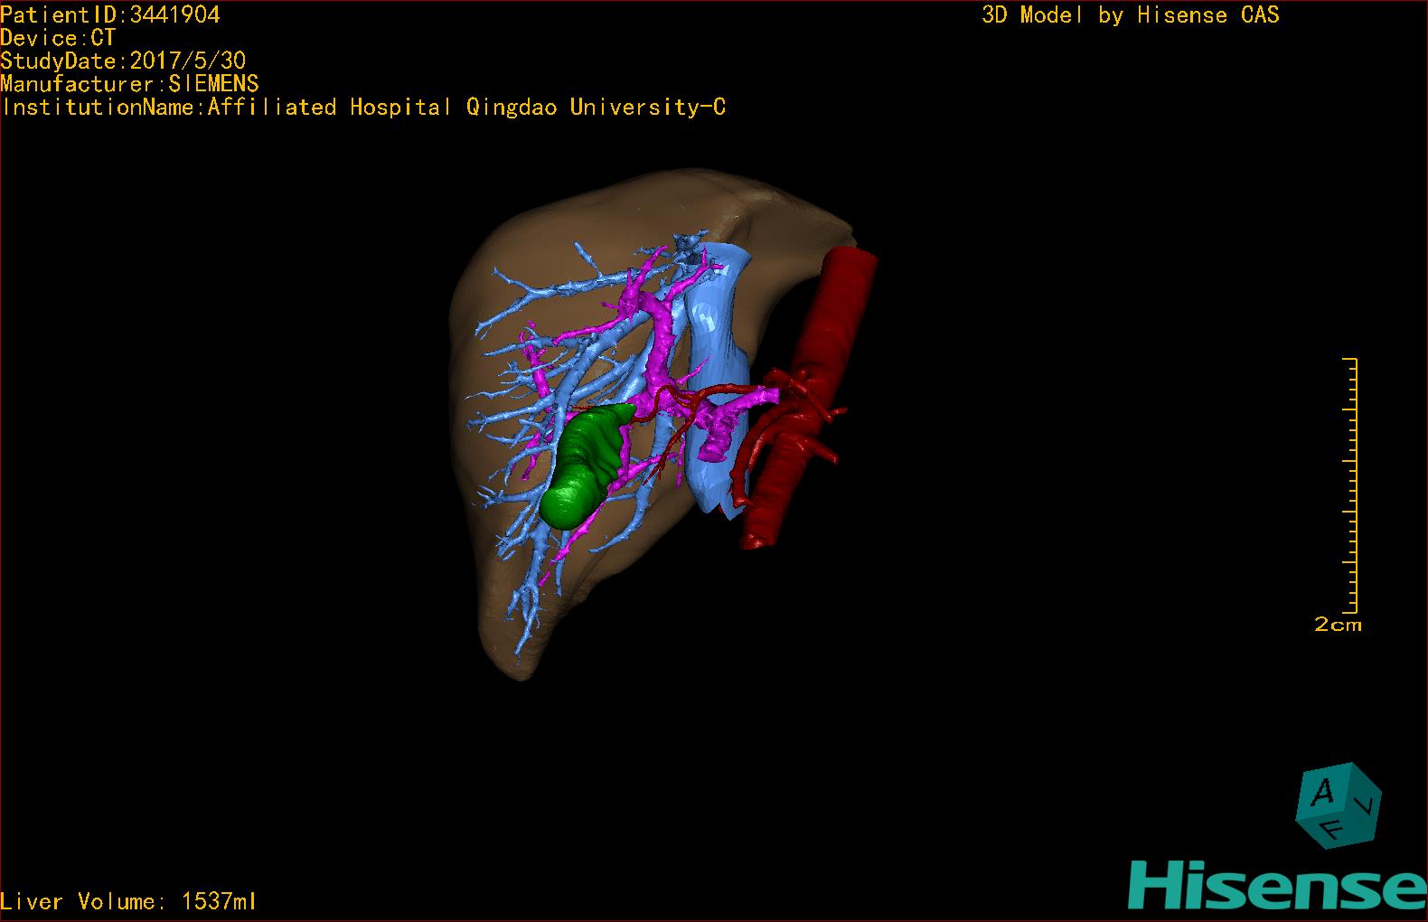Click the lowest blue hepatic vein branch tip
Viewport: 1428px width, 922px height.
pyautogui.click(x=520, y=647)
